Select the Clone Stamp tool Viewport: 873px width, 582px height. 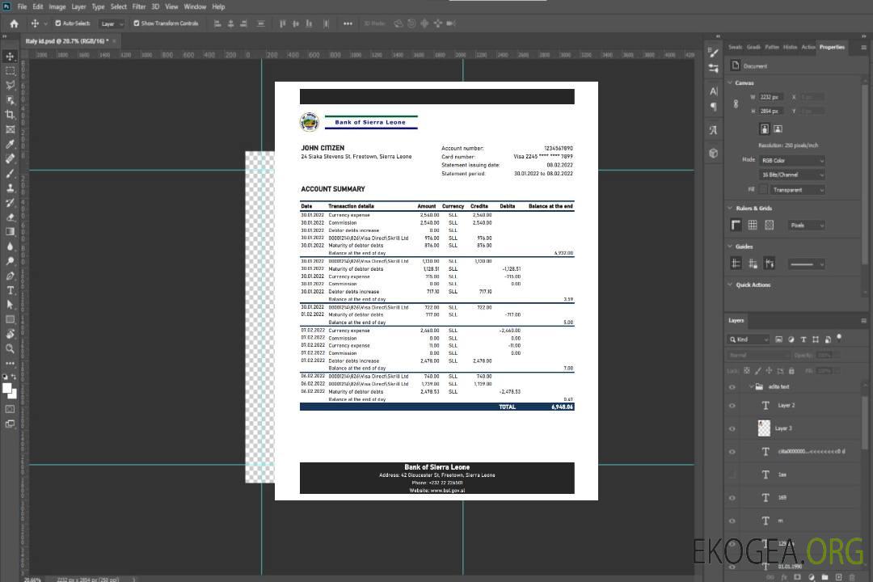(x=10, y=188)
